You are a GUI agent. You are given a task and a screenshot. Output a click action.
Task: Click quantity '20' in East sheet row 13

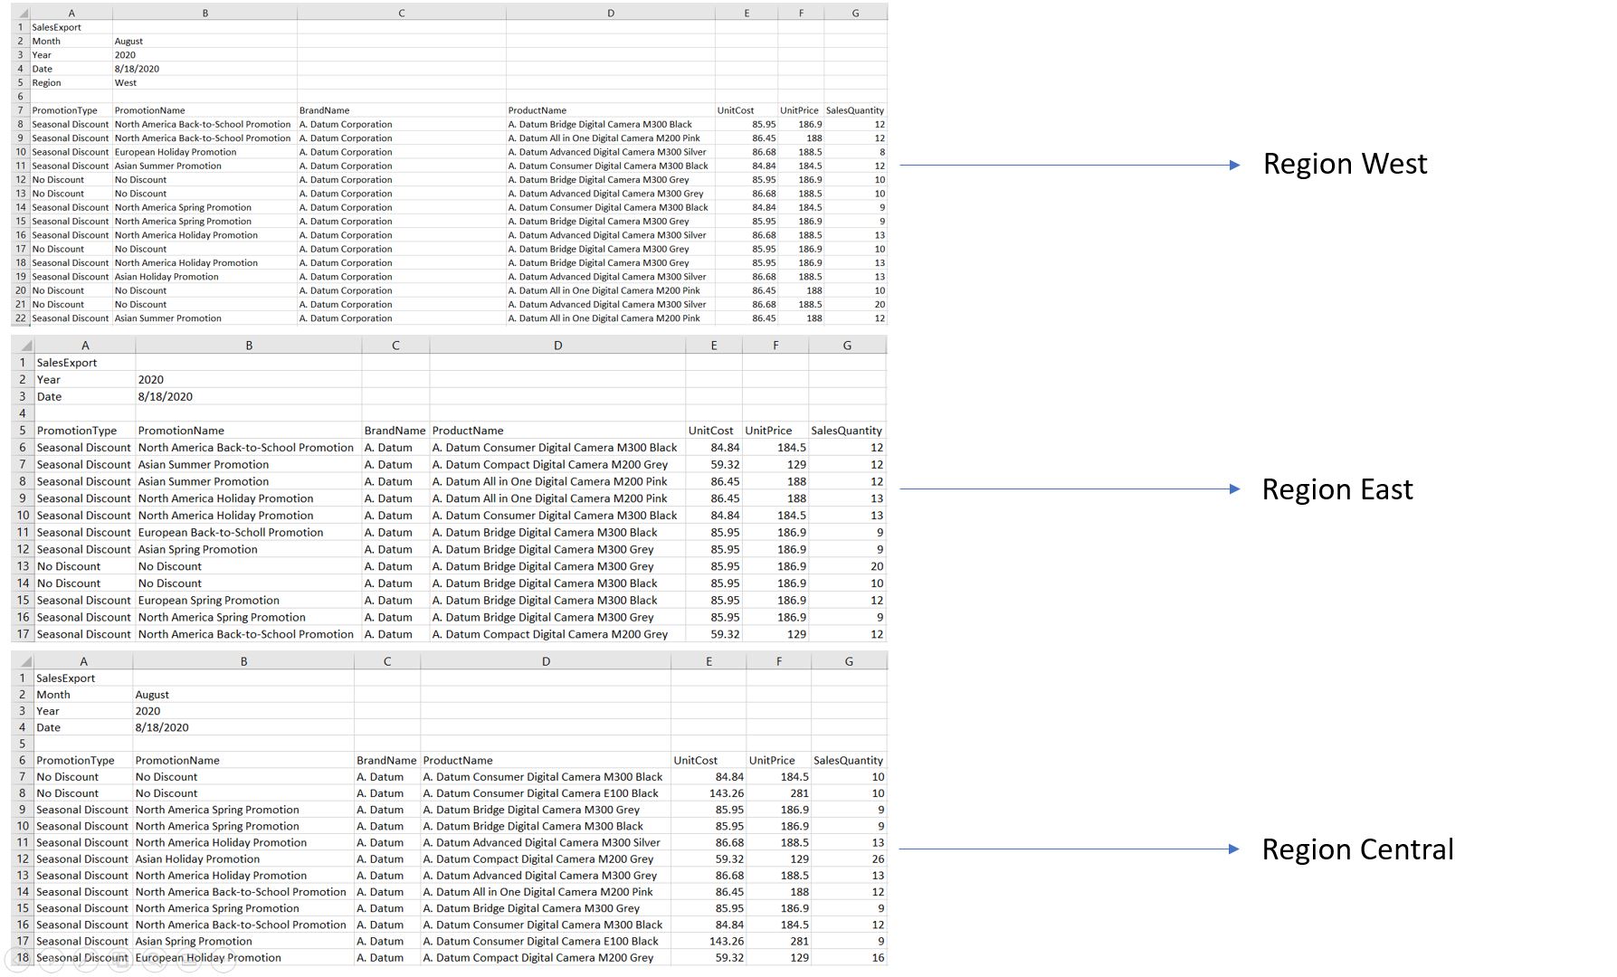point(877,566)
